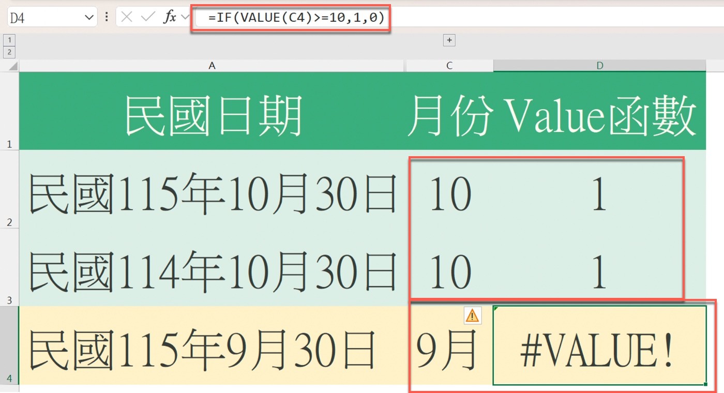Click header cell 民國日期
The height and width of the screenshot is (393, 724).
212,111
